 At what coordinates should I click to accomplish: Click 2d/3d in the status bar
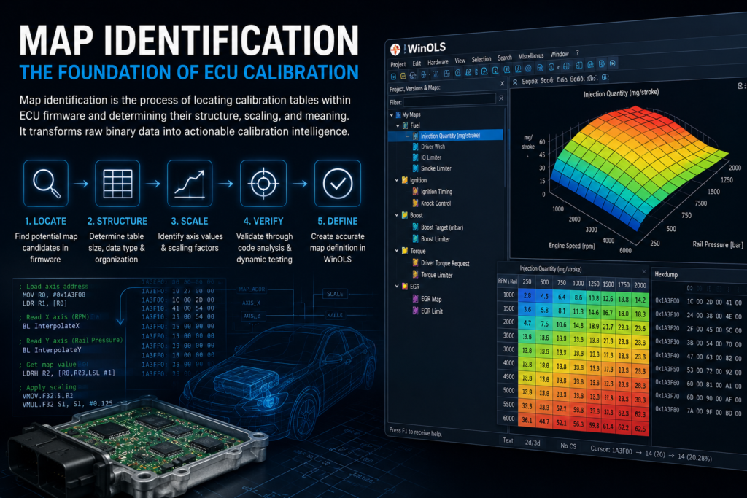(x=532, y=443)
